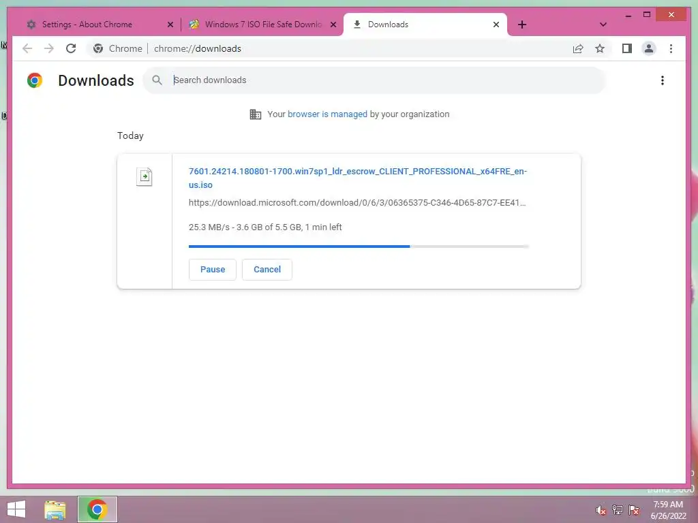Open Chrome side panel icon
The image size is (698, 523).
coord(627,48)
